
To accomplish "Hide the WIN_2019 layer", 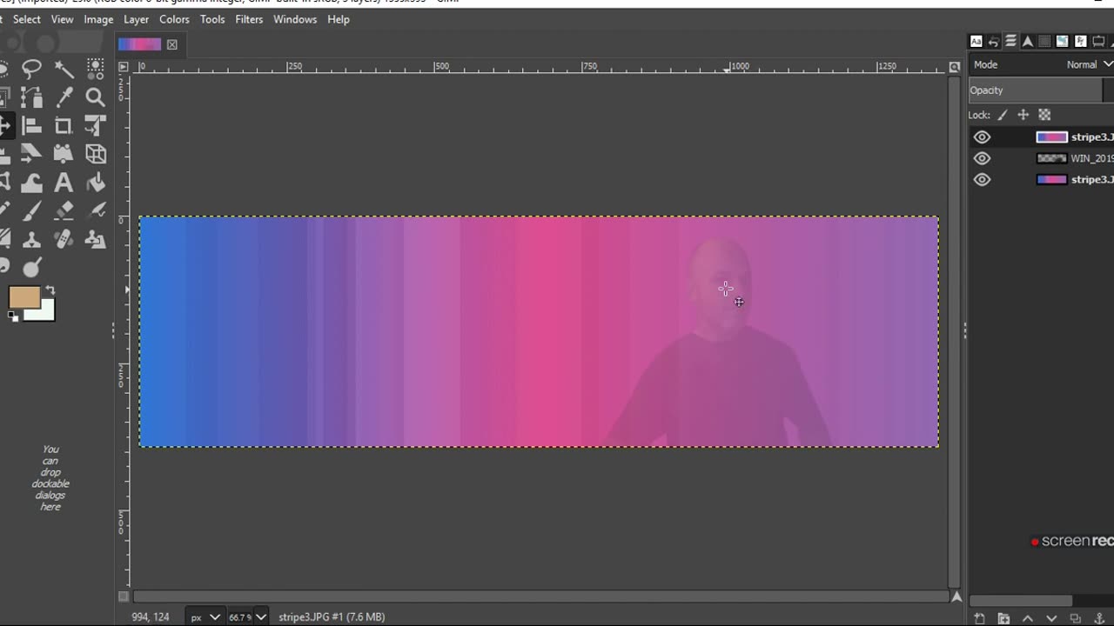I will [x=982, y=158].
